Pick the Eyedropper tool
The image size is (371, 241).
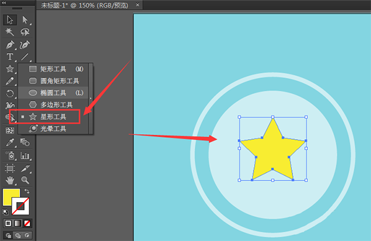point(10,143)
